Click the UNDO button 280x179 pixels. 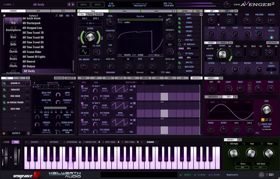click(98, 5)
